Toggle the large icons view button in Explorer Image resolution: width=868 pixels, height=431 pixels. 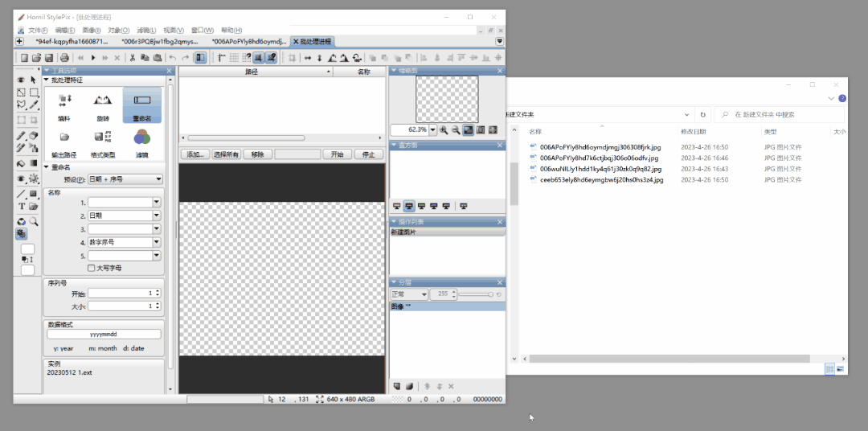click(841, 369)
